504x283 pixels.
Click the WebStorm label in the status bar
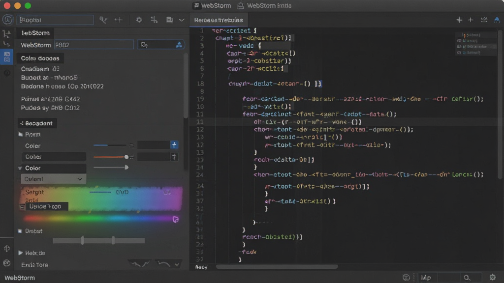click(20, 278)
